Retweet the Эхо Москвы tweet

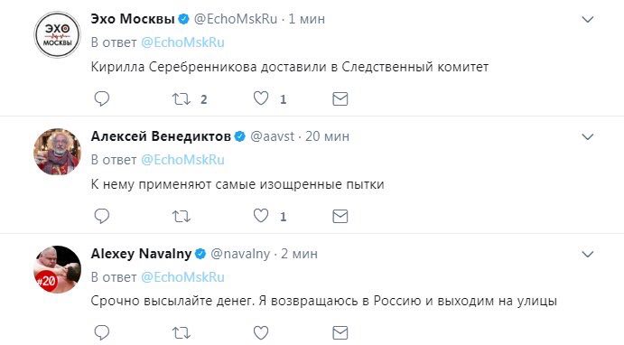[x=182, y=98]
